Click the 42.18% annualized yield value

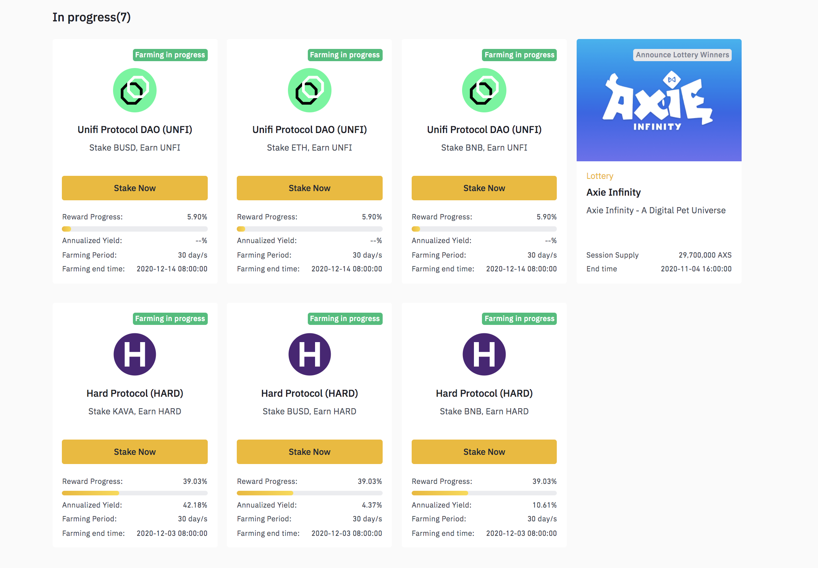tap(195, 505)
